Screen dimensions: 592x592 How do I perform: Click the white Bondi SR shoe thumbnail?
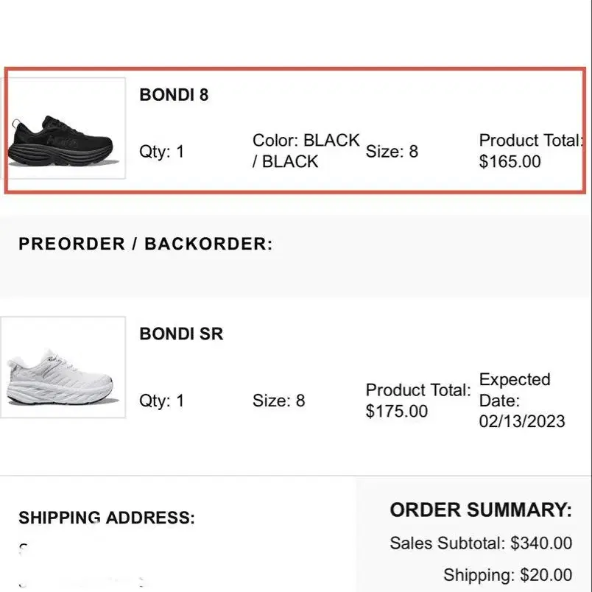(x=63, y=367)
